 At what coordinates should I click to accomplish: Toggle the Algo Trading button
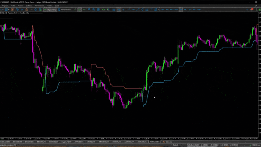tap(50, 9)
